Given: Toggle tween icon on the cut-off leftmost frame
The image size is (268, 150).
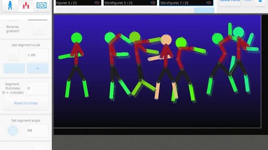Looking at the screenshot, I should [97, 2].
